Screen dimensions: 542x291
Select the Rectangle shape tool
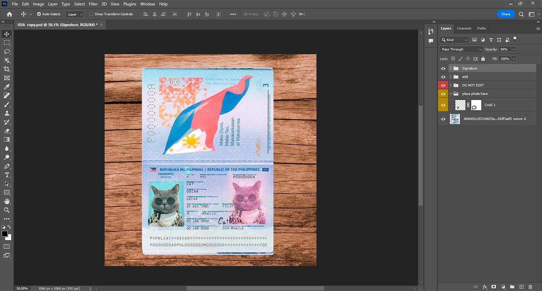click(x=7, y=193)
